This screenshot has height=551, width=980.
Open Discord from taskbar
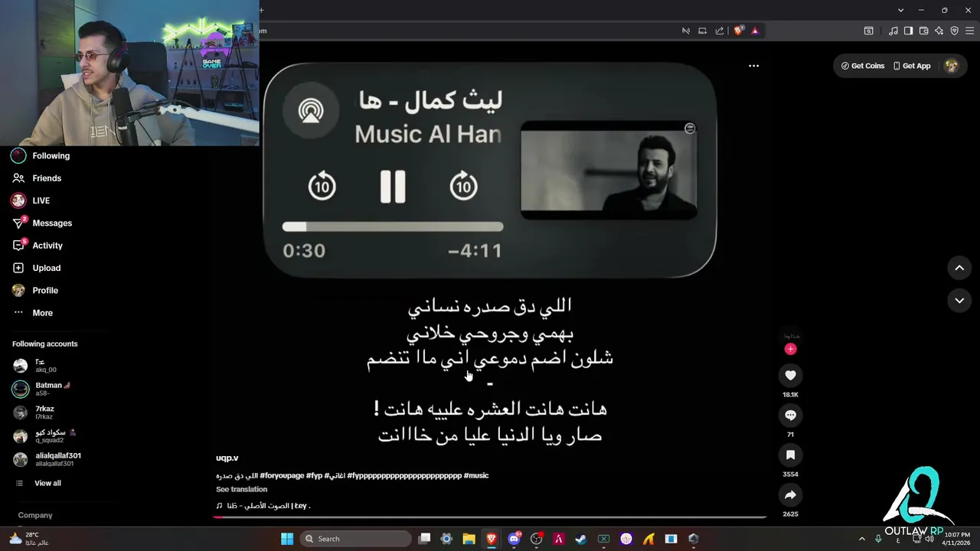coord(514,539)
